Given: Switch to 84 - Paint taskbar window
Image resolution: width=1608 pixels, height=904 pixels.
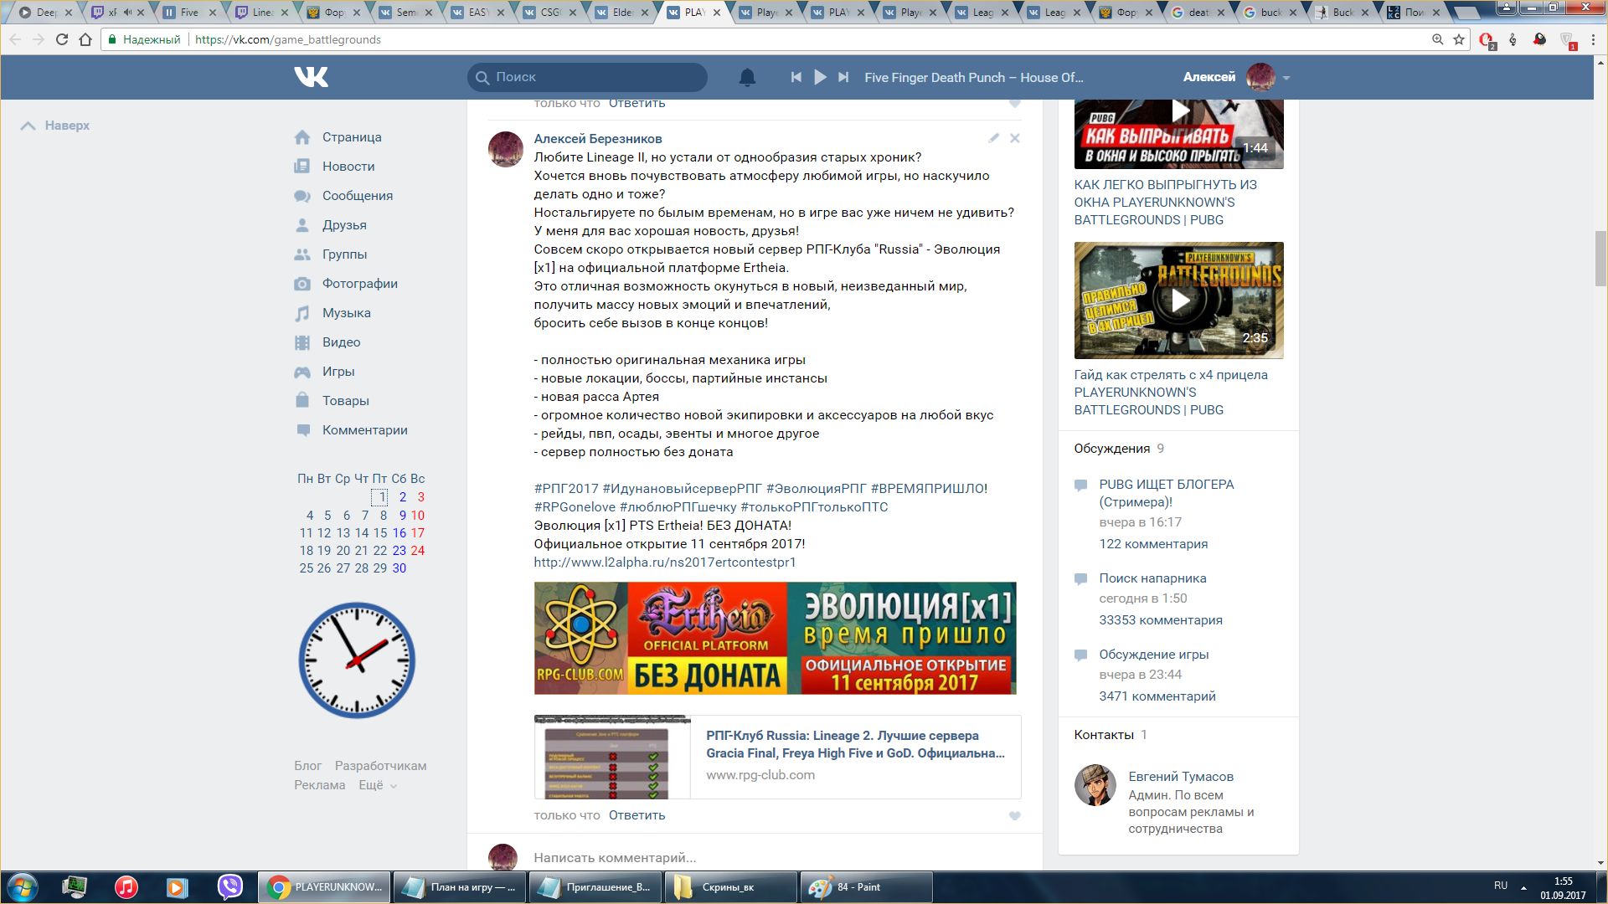Looking at the screenshot, I should pyautogui.click(x=866, y=887).
